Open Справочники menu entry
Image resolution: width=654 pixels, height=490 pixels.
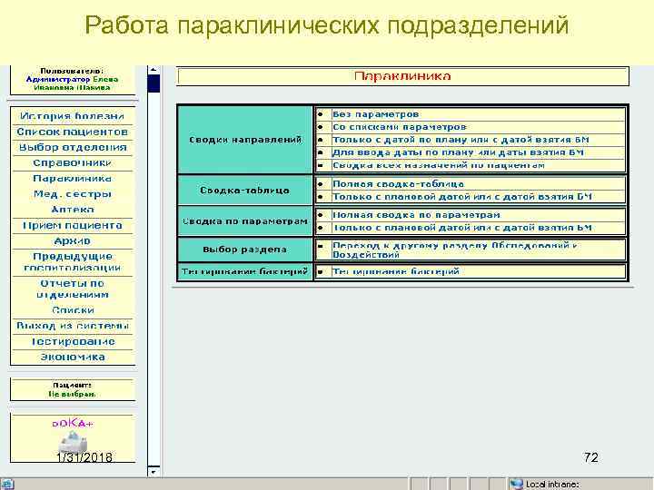[x=72, y=163]
